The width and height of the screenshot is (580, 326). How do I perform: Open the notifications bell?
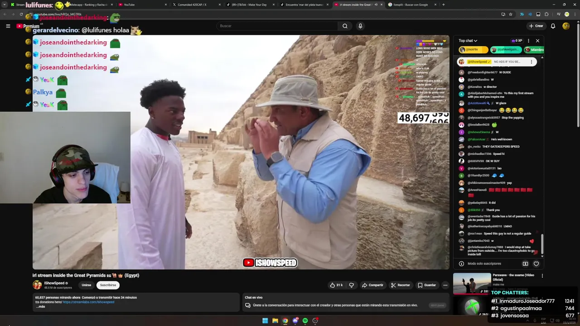tap(553, 26)
